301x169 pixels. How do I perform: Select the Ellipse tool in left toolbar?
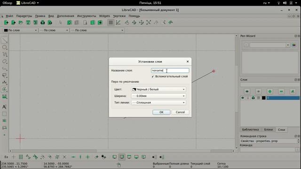pyautogui.click(x=4, y=61)
